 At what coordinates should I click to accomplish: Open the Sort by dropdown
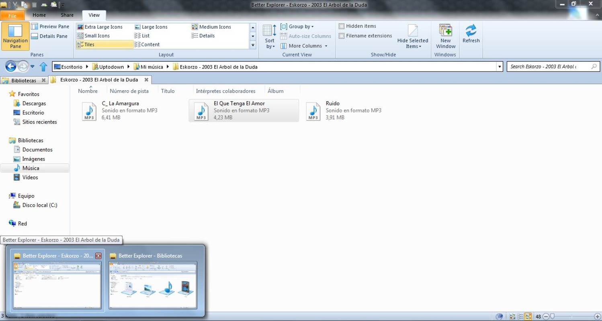pos(270,37)
